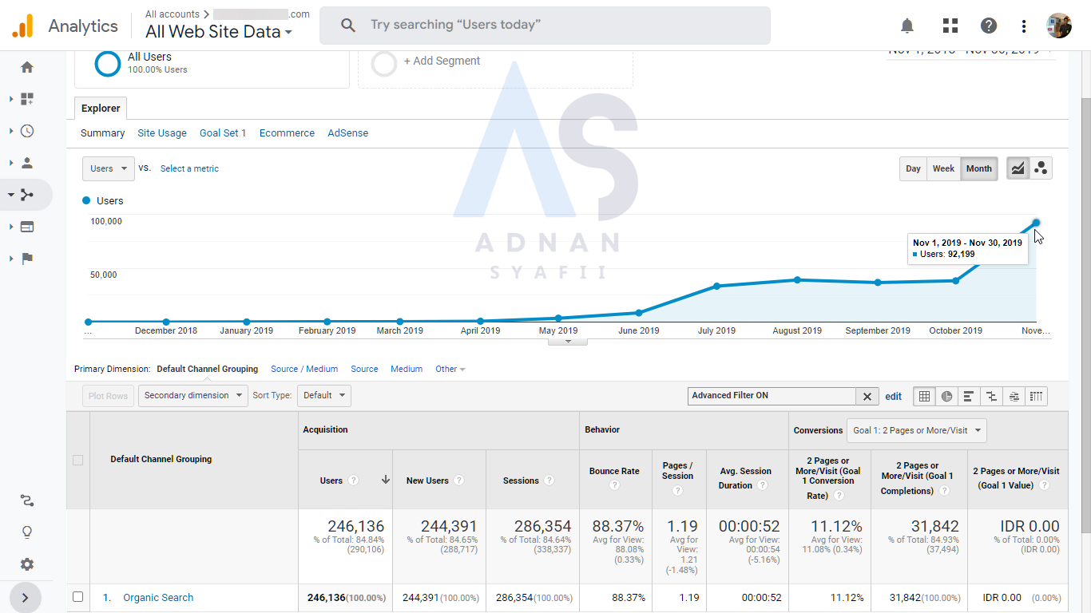Open the Goal 1 conversions dropdown
1091x613 pixels.
[916, 430]
